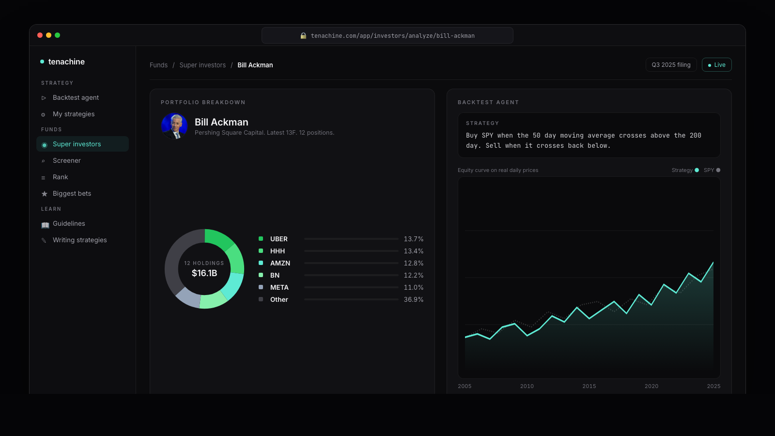Image resolution: width=775 pixels, height=436 pixels.
Task: Click the 2015 axis label
Action: click(589, 386)
